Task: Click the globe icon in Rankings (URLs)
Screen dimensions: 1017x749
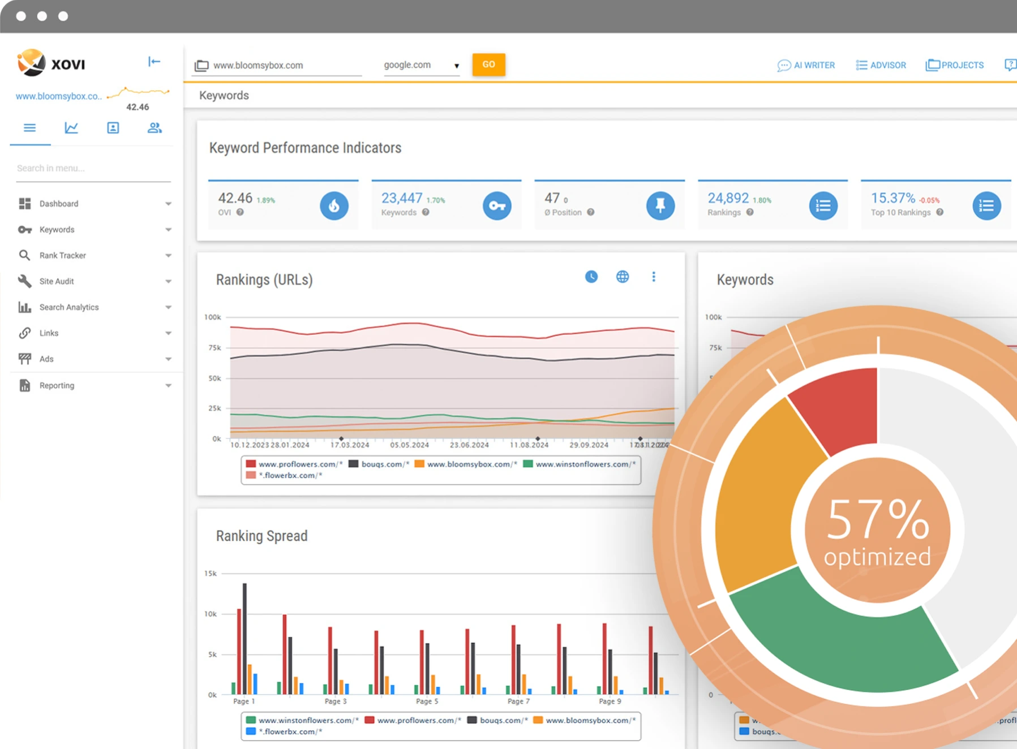Action: click(622, 277)
